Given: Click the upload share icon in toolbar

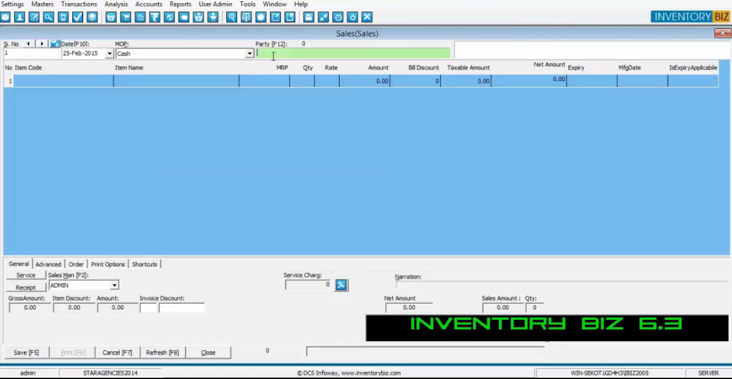Looking at the screenshot, I should pyautogui.click(x=290, y=17).
